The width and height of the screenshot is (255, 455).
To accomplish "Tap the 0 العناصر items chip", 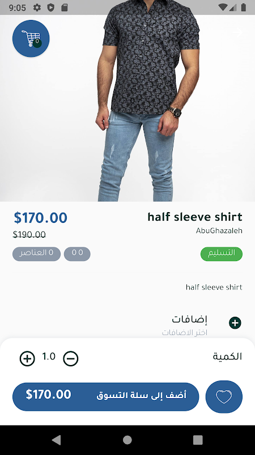I will tap(36, 254).
